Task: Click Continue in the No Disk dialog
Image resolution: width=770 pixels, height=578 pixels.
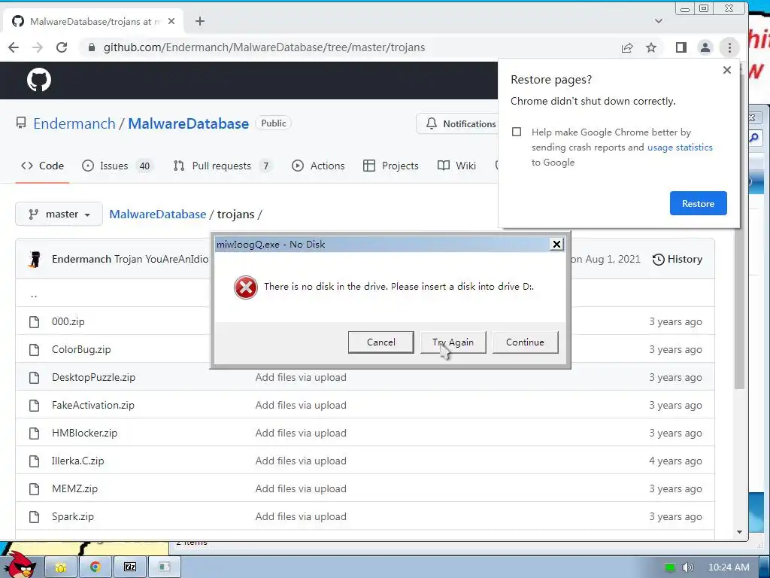Action: click(525, 342)
